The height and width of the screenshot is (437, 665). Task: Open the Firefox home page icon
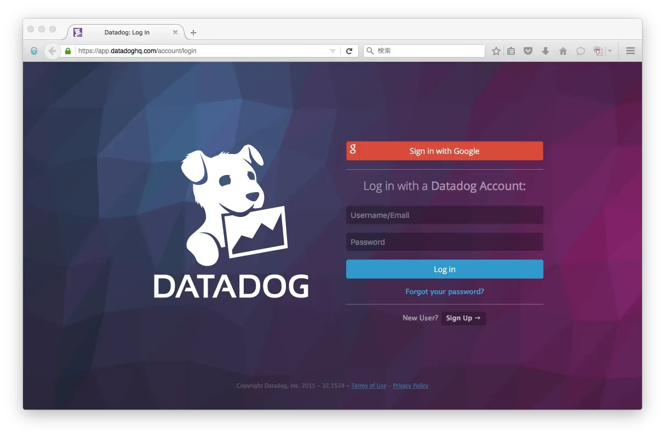(x=563, y=50)
